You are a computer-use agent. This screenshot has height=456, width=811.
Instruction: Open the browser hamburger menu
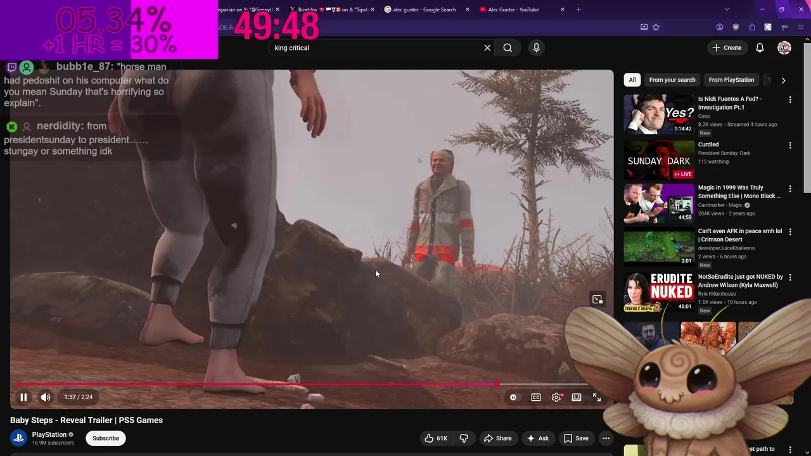[x=801, y=27]
